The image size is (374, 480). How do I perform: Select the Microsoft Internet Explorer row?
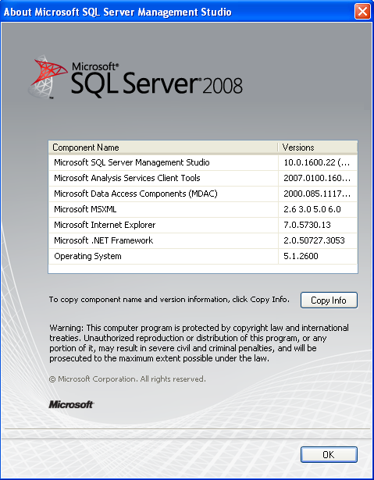(x=203, y=225)
